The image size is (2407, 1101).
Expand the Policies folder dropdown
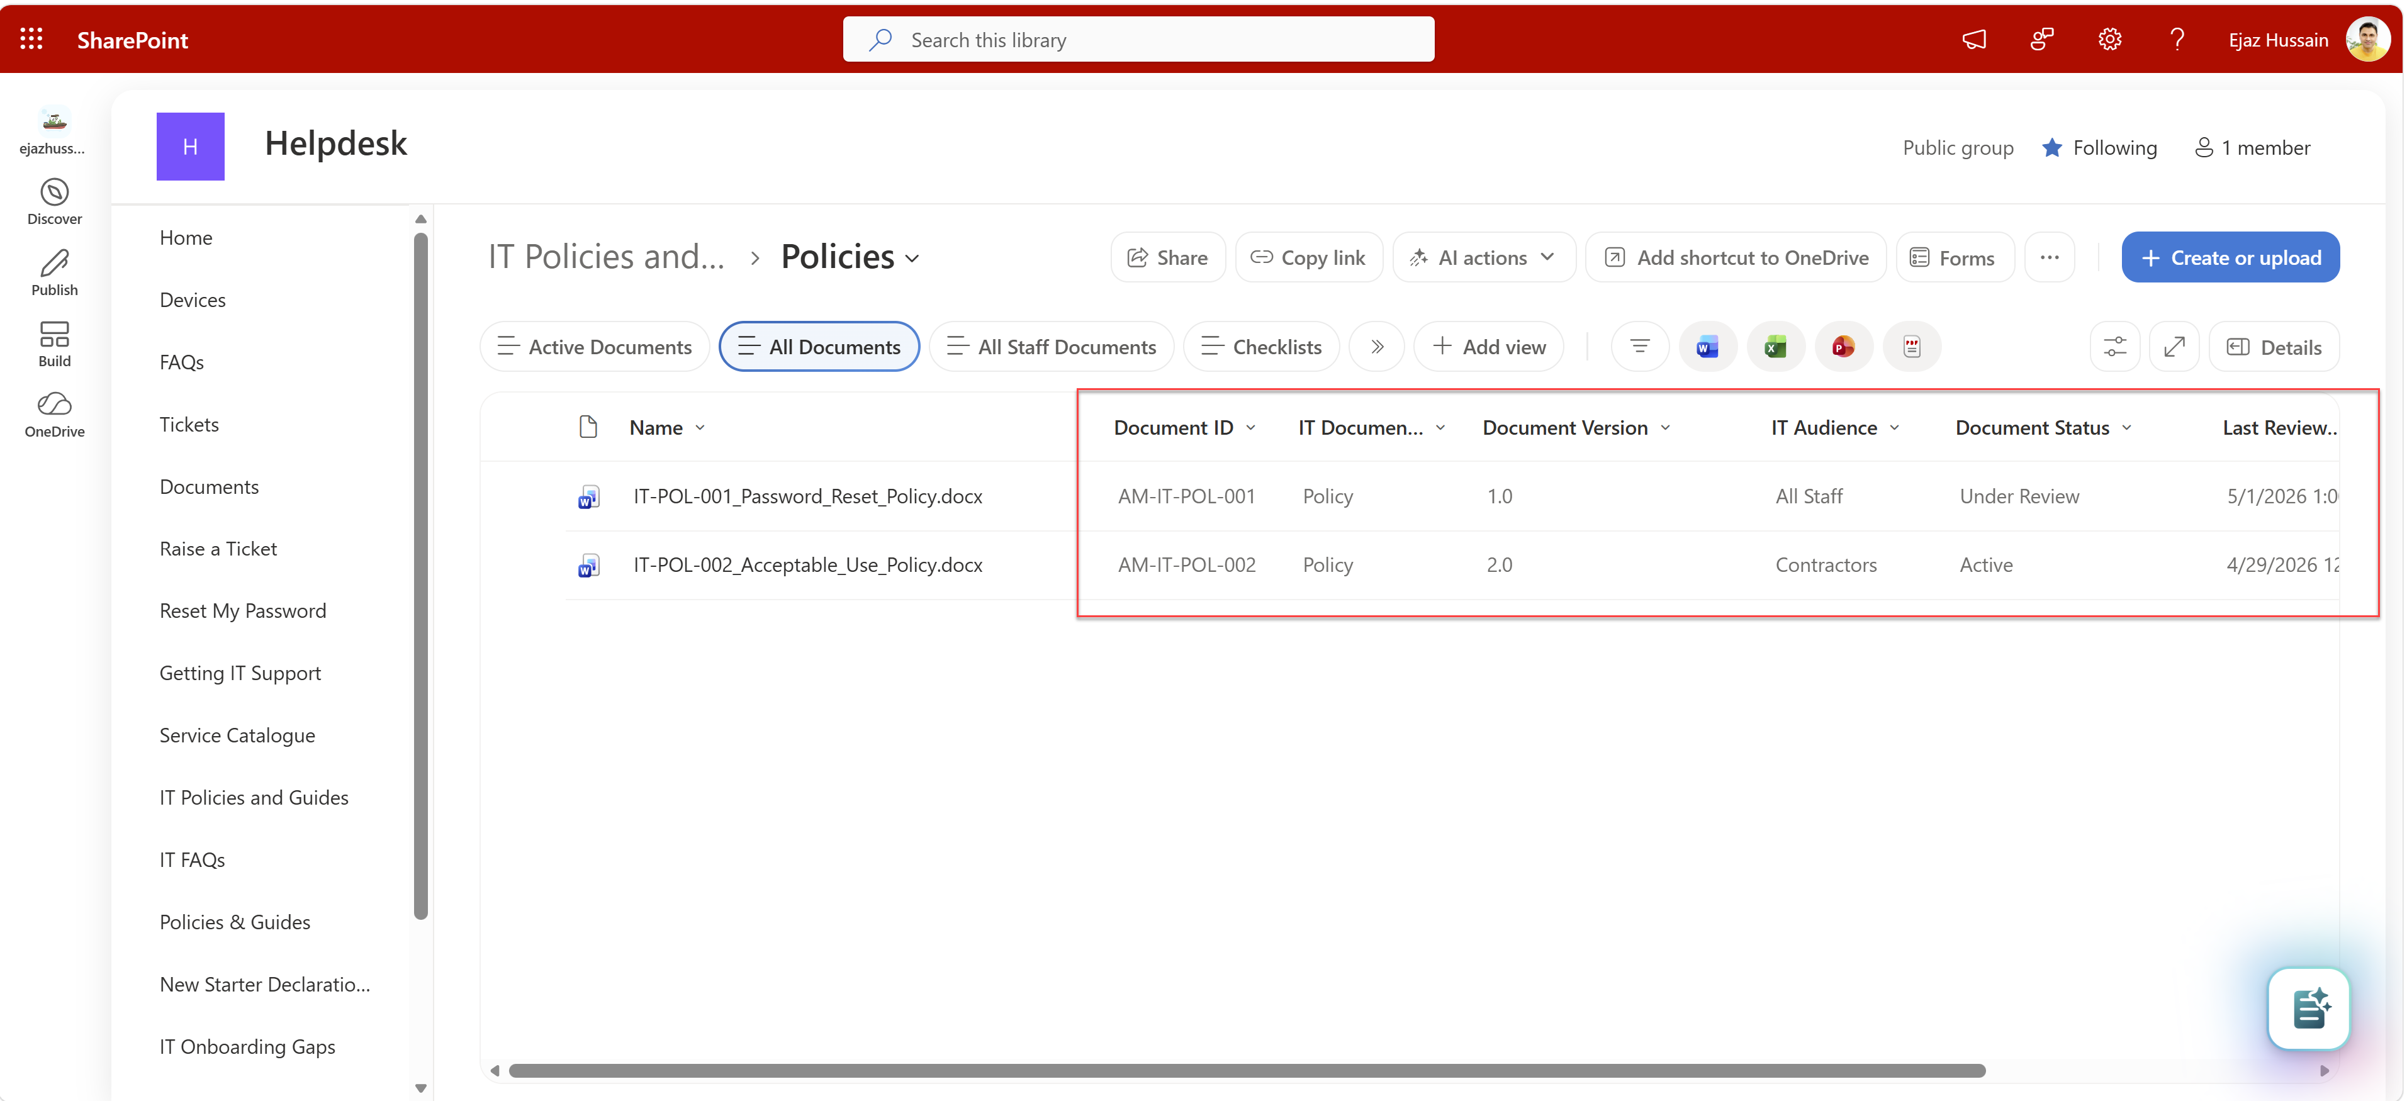(x=913, y=259)
